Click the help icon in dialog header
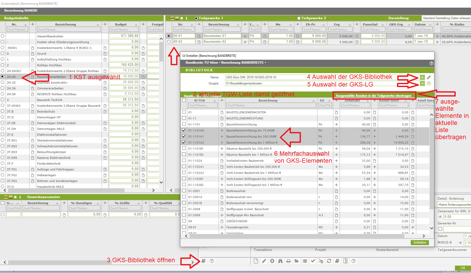The height and width of the screenshot is (273, 471). 431,63
